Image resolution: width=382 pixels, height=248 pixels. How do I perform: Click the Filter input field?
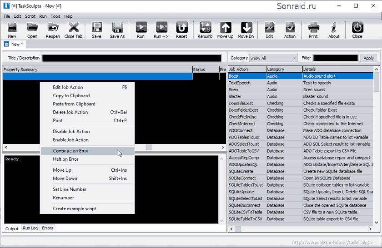[336, 58]
